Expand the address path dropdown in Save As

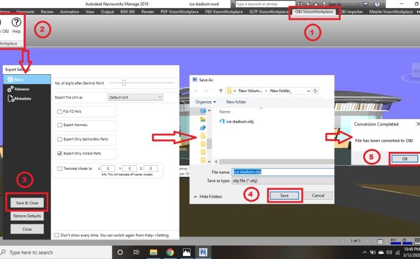tap(308, 91)
